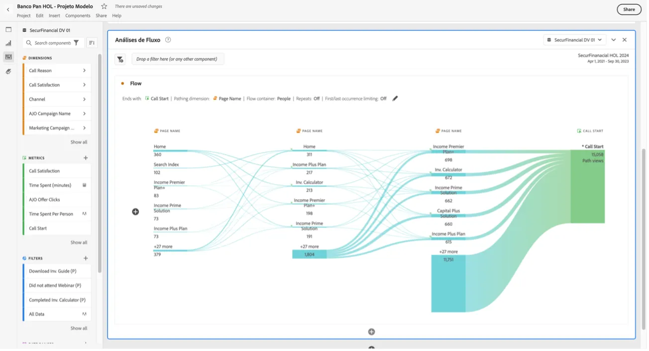
Task: Show all metrics
Action: click(x=79, y=243)
